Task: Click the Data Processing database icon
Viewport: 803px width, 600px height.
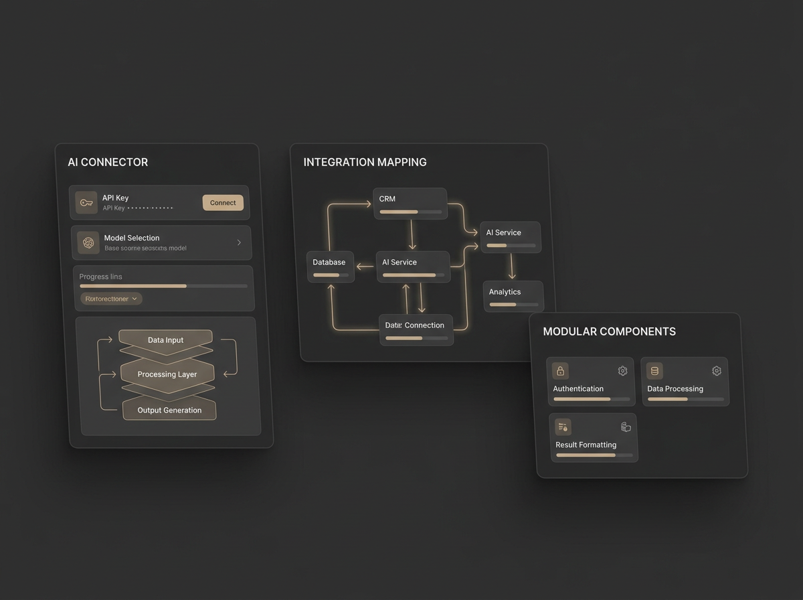Action: point(654,371)
